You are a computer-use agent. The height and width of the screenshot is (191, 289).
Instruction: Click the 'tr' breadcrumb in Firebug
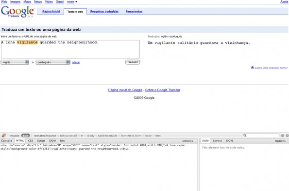[x=82, y=136]
